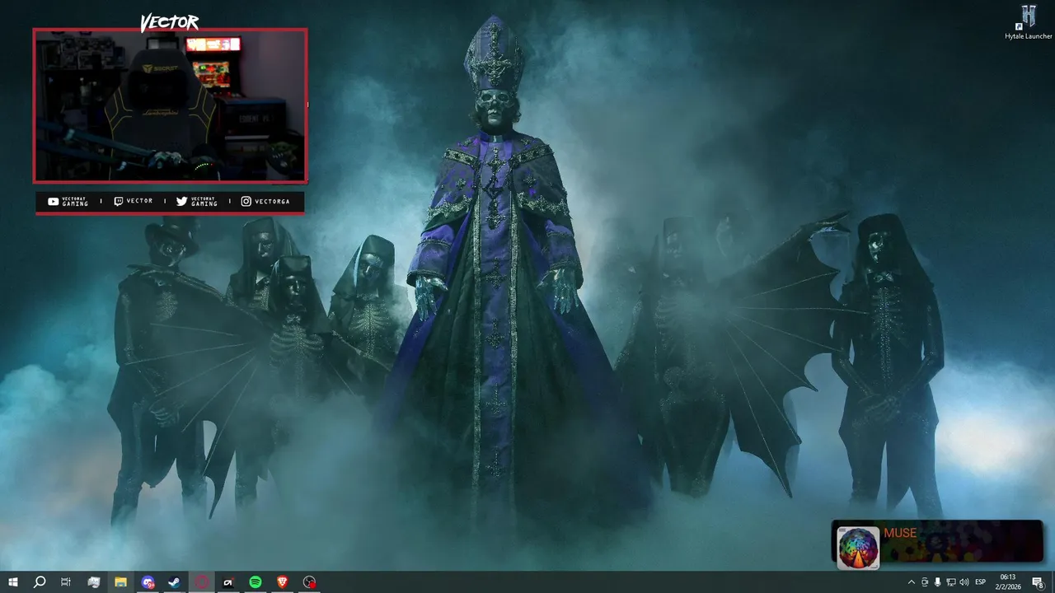Open File Explorer folder icon in taskbar

pos(120,582)
